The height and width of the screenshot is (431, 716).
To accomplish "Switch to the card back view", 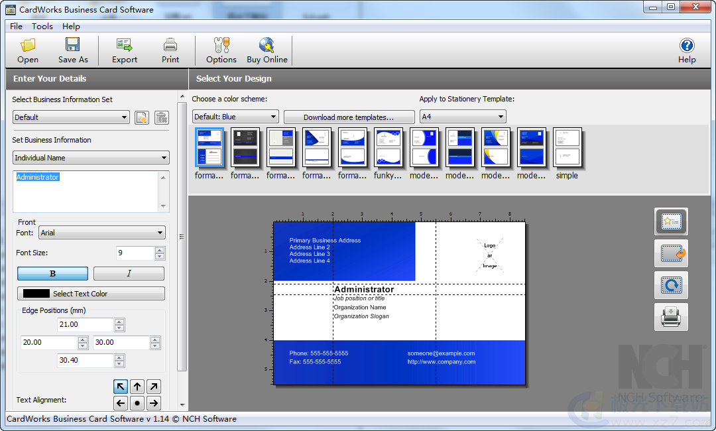I will coord(671,253).
